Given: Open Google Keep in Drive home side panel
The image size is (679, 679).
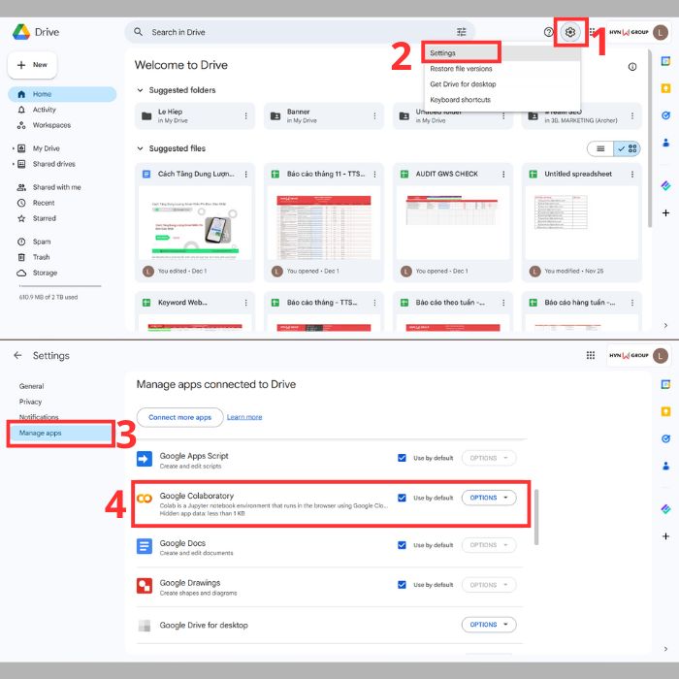Looking at the screenshot, I should point(665,89).
